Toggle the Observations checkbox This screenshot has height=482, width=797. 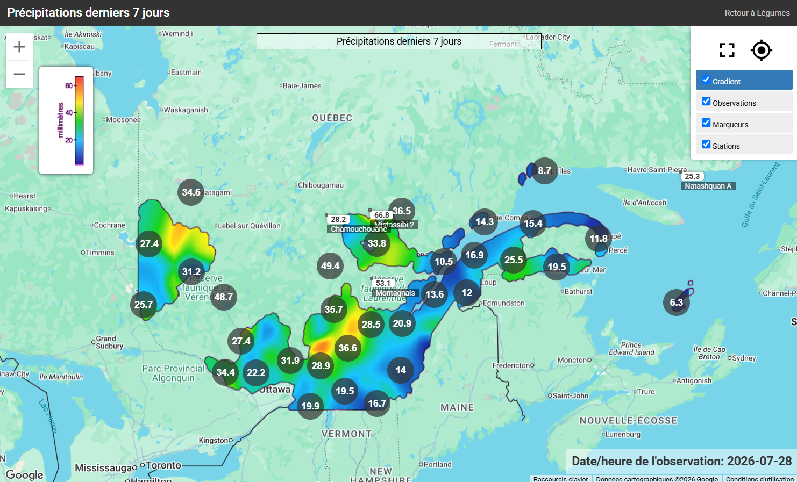click(x=706, y=101)
